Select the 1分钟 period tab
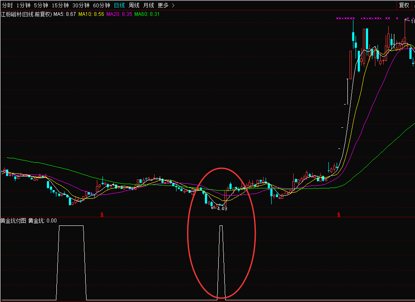The height and width of the screenshot is (302, 415). (x=23, y=5)
